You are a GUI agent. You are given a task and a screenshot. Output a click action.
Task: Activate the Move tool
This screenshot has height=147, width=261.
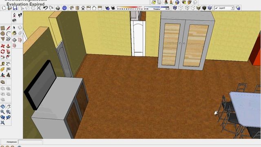pos(3,46)
